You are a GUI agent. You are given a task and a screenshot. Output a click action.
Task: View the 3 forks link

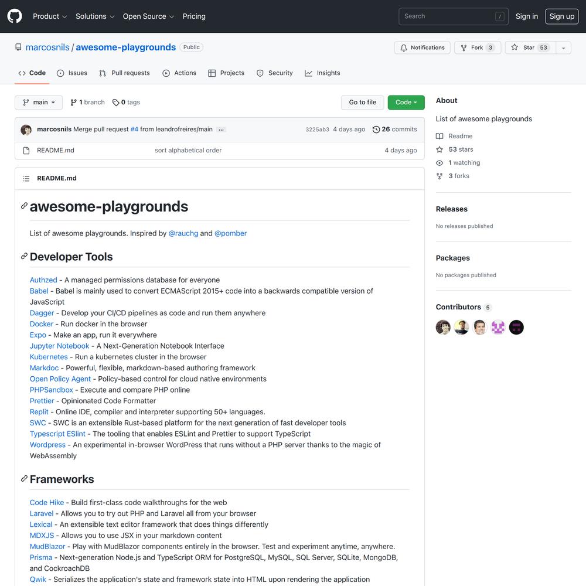[452, 176]
